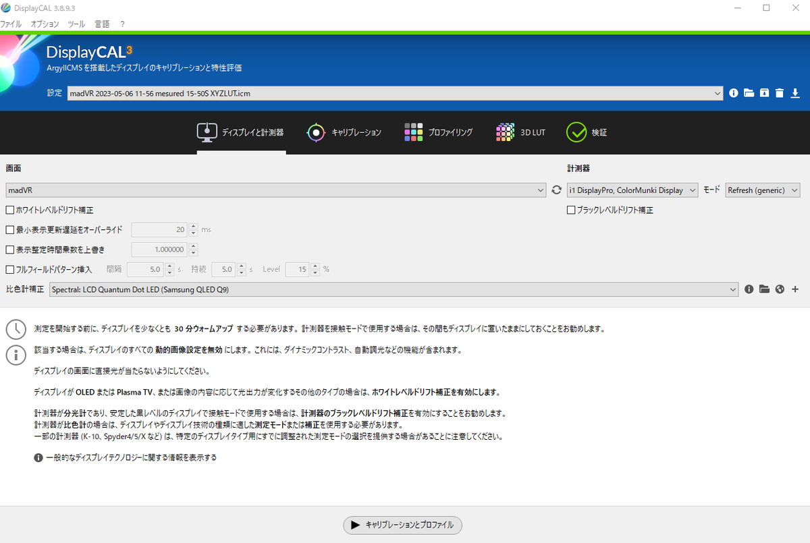Increase the 間隔 interval stepper
Screen dimensions: 810x543
169,266
